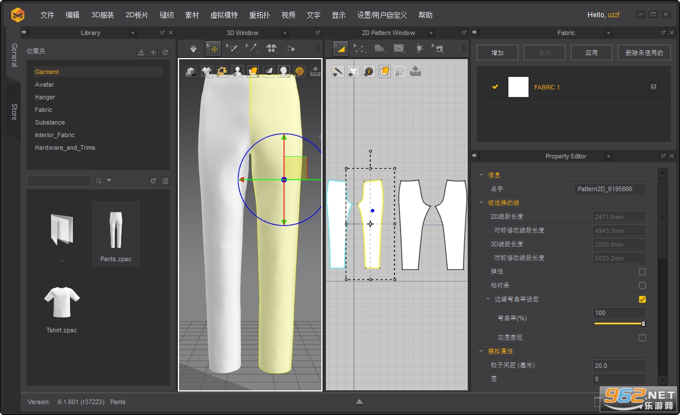Open the Pants.zpac thumbnail

(x=116, y=234)
